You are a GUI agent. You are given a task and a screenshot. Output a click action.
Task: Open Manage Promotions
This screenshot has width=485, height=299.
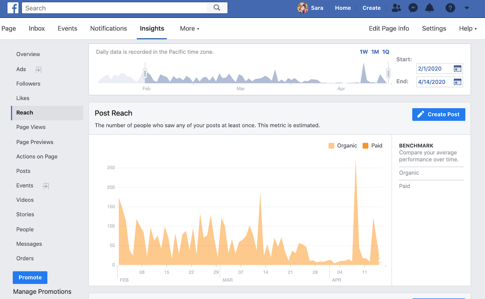(x=42, y=292)
